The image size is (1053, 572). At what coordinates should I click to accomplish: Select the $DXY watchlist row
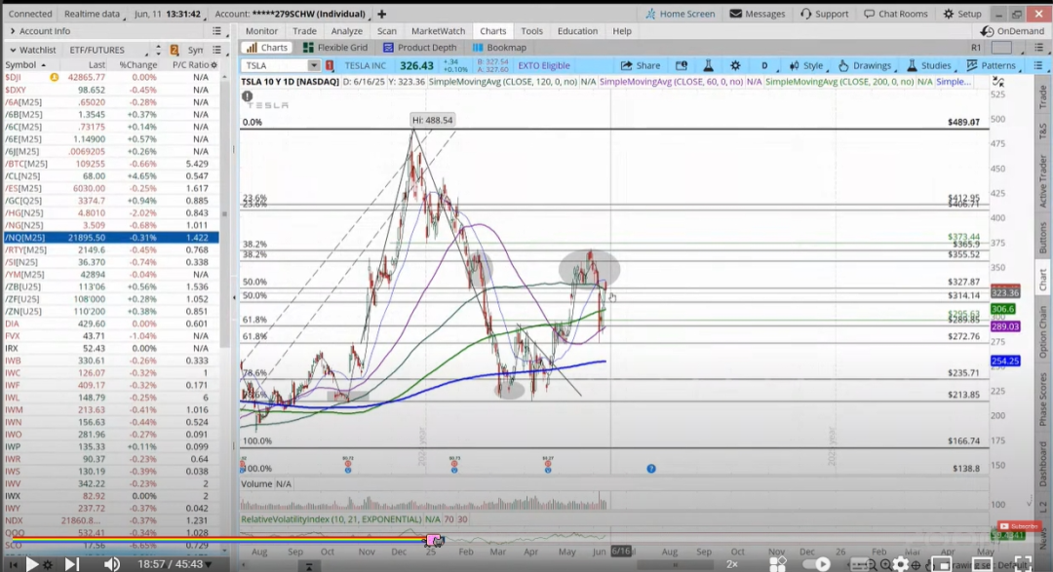coord(111,90)
